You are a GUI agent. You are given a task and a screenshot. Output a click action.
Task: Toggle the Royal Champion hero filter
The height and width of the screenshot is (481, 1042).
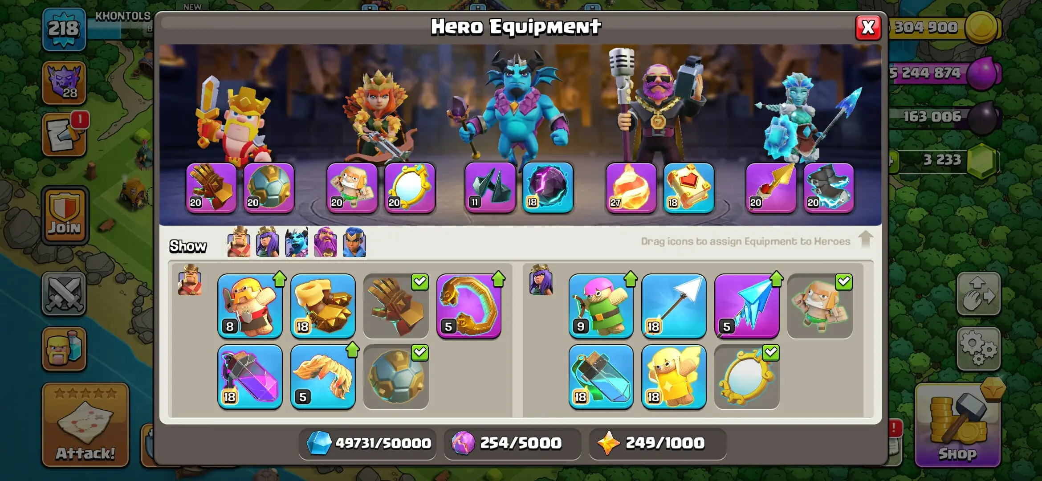[354, 242]
